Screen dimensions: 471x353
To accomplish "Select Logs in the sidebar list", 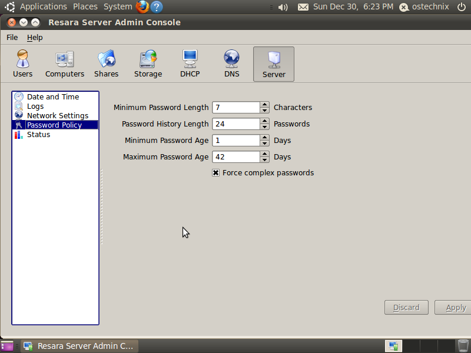I will (55, 106).
